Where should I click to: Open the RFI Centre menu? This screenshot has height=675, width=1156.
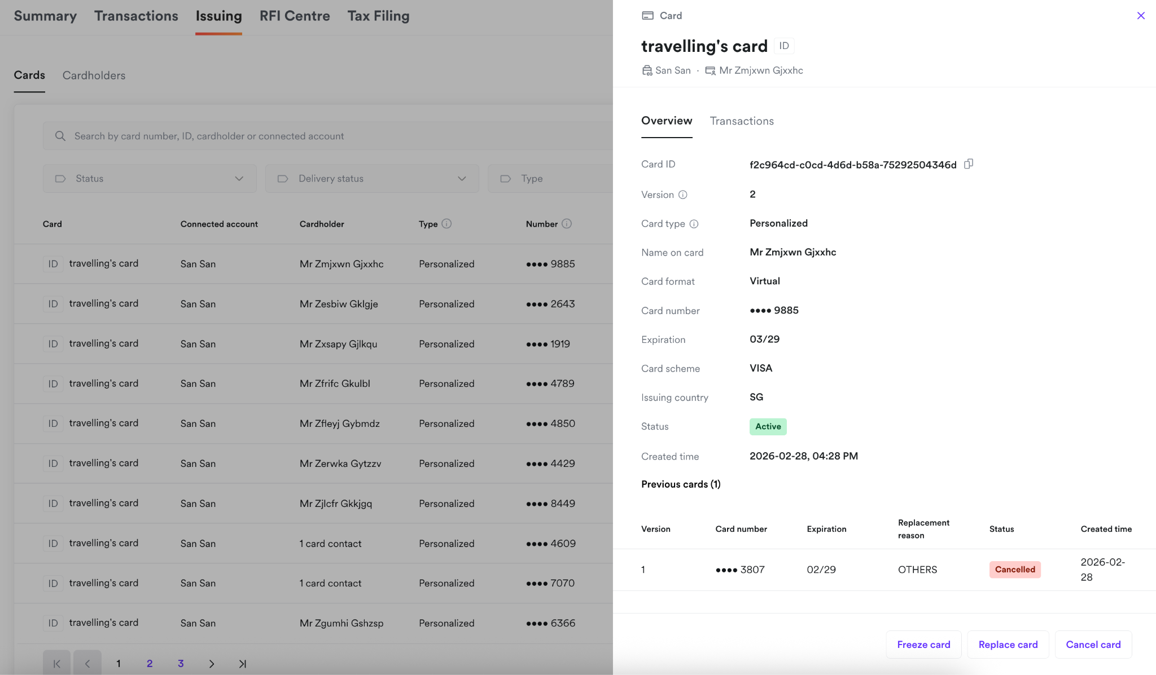tap(295, 16)
